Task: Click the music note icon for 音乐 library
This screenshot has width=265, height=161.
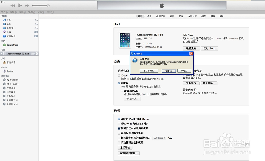Action: click(5, 20)
